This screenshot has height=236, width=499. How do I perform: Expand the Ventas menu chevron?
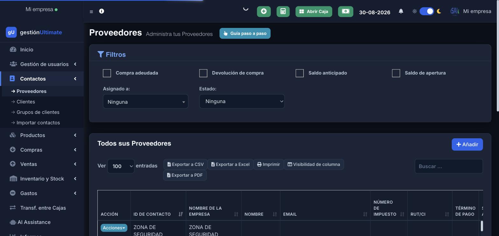point(75,164)
